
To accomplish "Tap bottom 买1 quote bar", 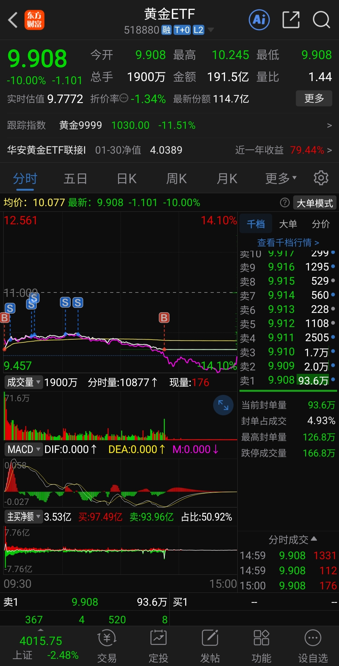I will 255,602.
